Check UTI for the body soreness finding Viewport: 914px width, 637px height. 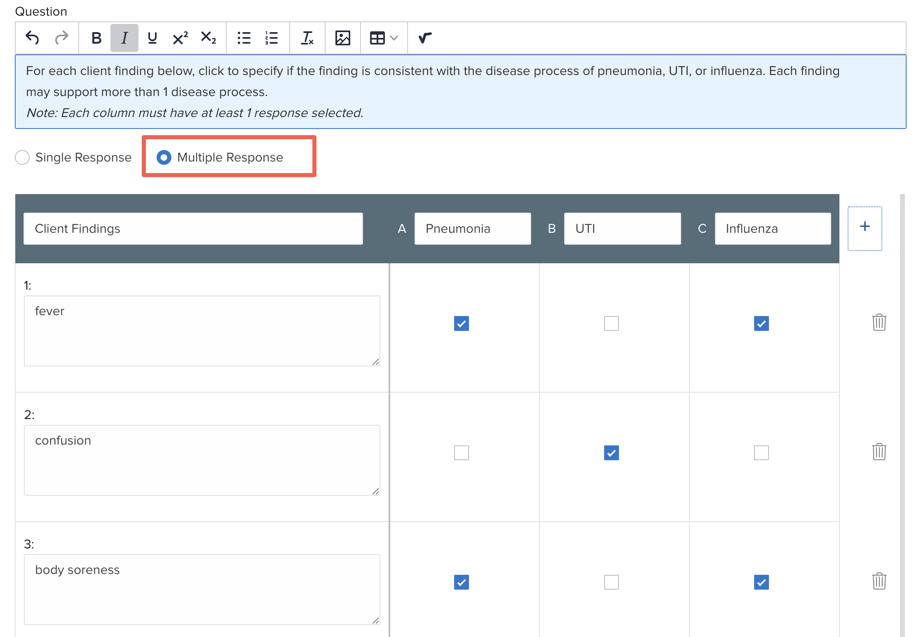[x=612, y=582]
